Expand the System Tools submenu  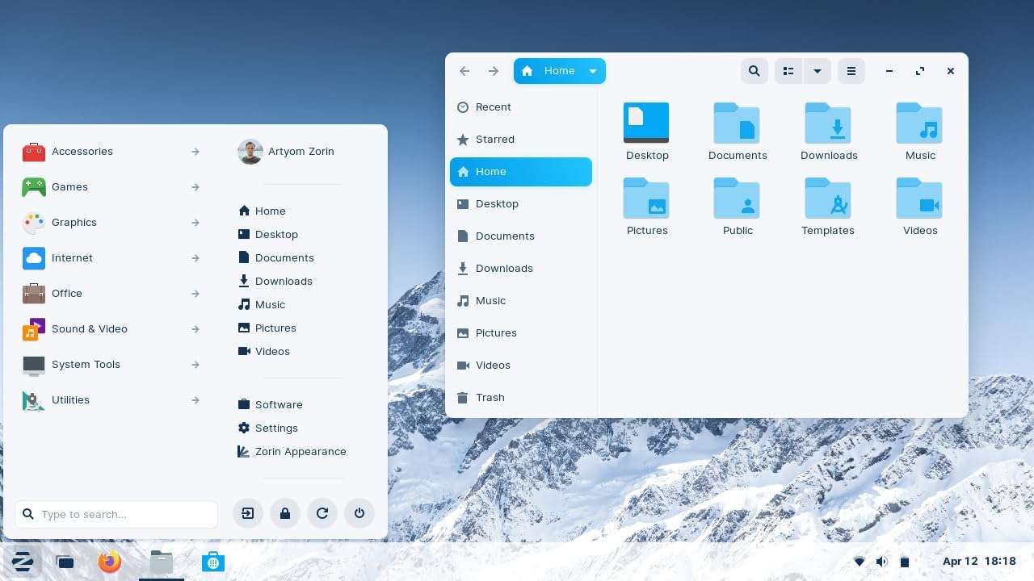coord(86,365)
